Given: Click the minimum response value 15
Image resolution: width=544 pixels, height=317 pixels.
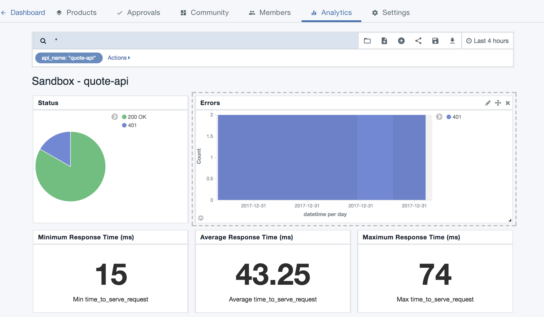Looking at the screenshot, I should pyautogui.click(x=111, y=275).
